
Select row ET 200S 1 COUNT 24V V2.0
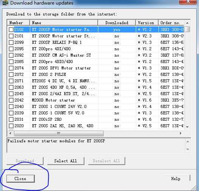[95, 107]
